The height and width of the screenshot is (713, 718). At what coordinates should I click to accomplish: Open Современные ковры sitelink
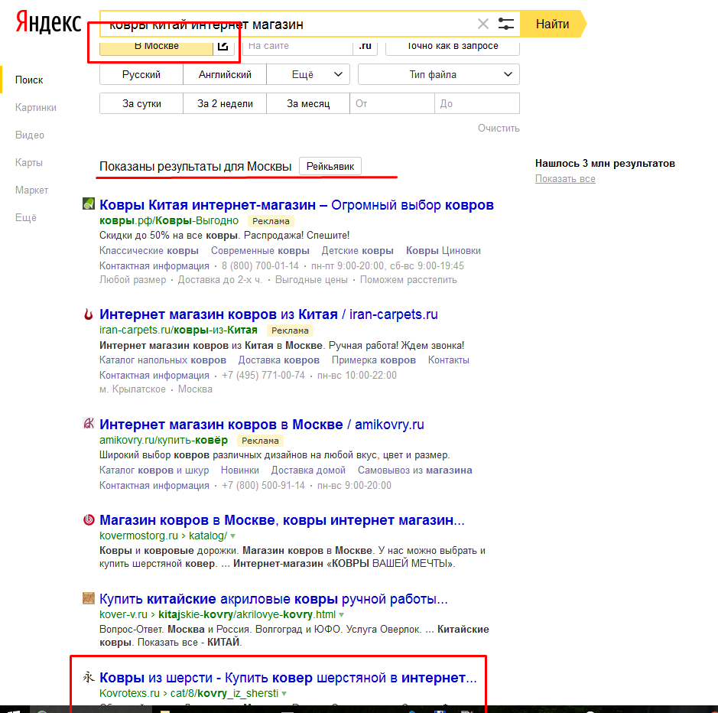click(260, 251)
